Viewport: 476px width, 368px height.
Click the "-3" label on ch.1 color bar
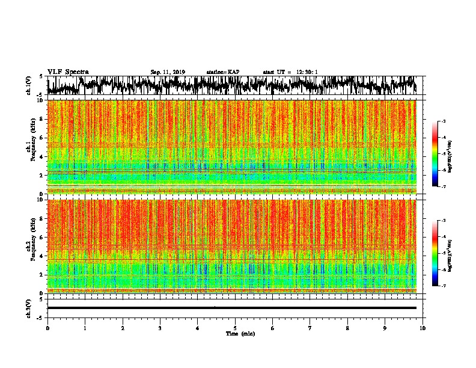(x=443, y=121)
